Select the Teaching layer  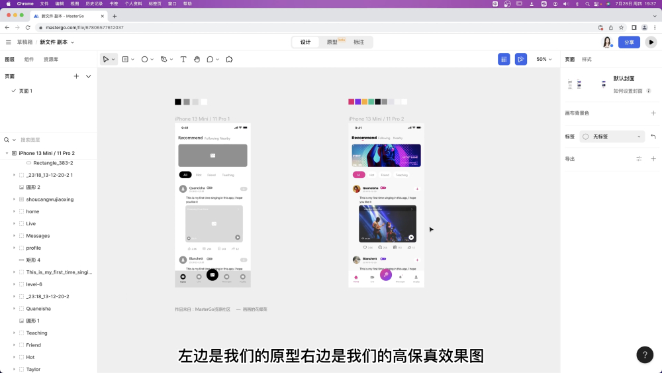tap(36, 333)
